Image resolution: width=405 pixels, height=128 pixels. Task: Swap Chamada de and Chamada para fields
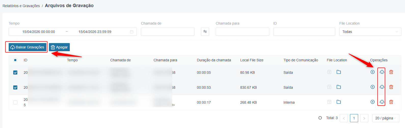[x=205, y=32]
